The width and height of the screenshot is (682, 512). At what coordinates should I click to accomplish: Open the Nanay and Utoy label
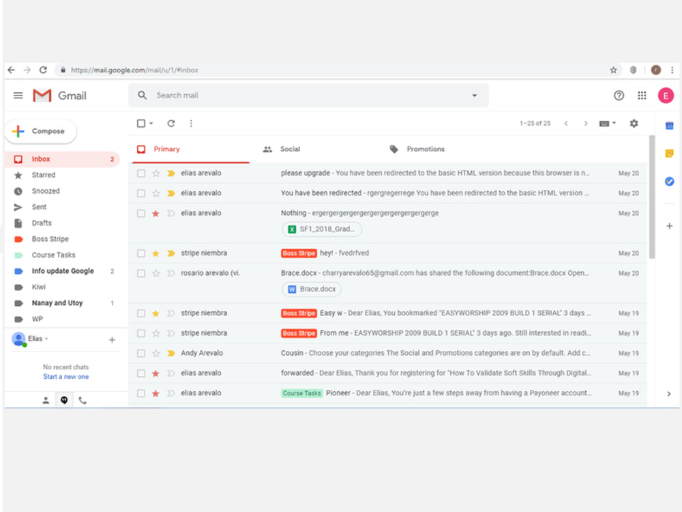[63, 303]
